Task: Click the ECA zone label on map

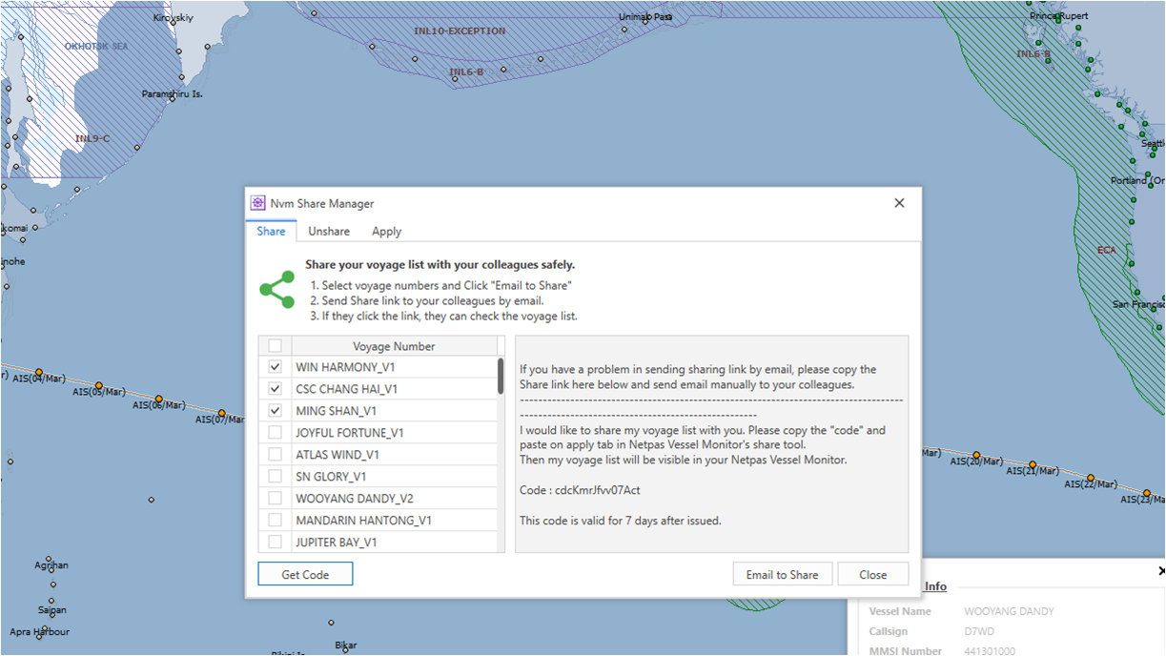Action: 1106,250
